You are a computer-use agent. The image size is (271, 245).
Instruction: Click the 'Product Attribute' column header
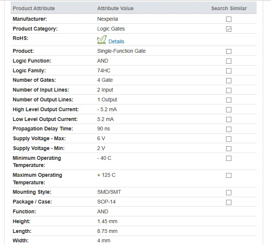pos(34,8)
